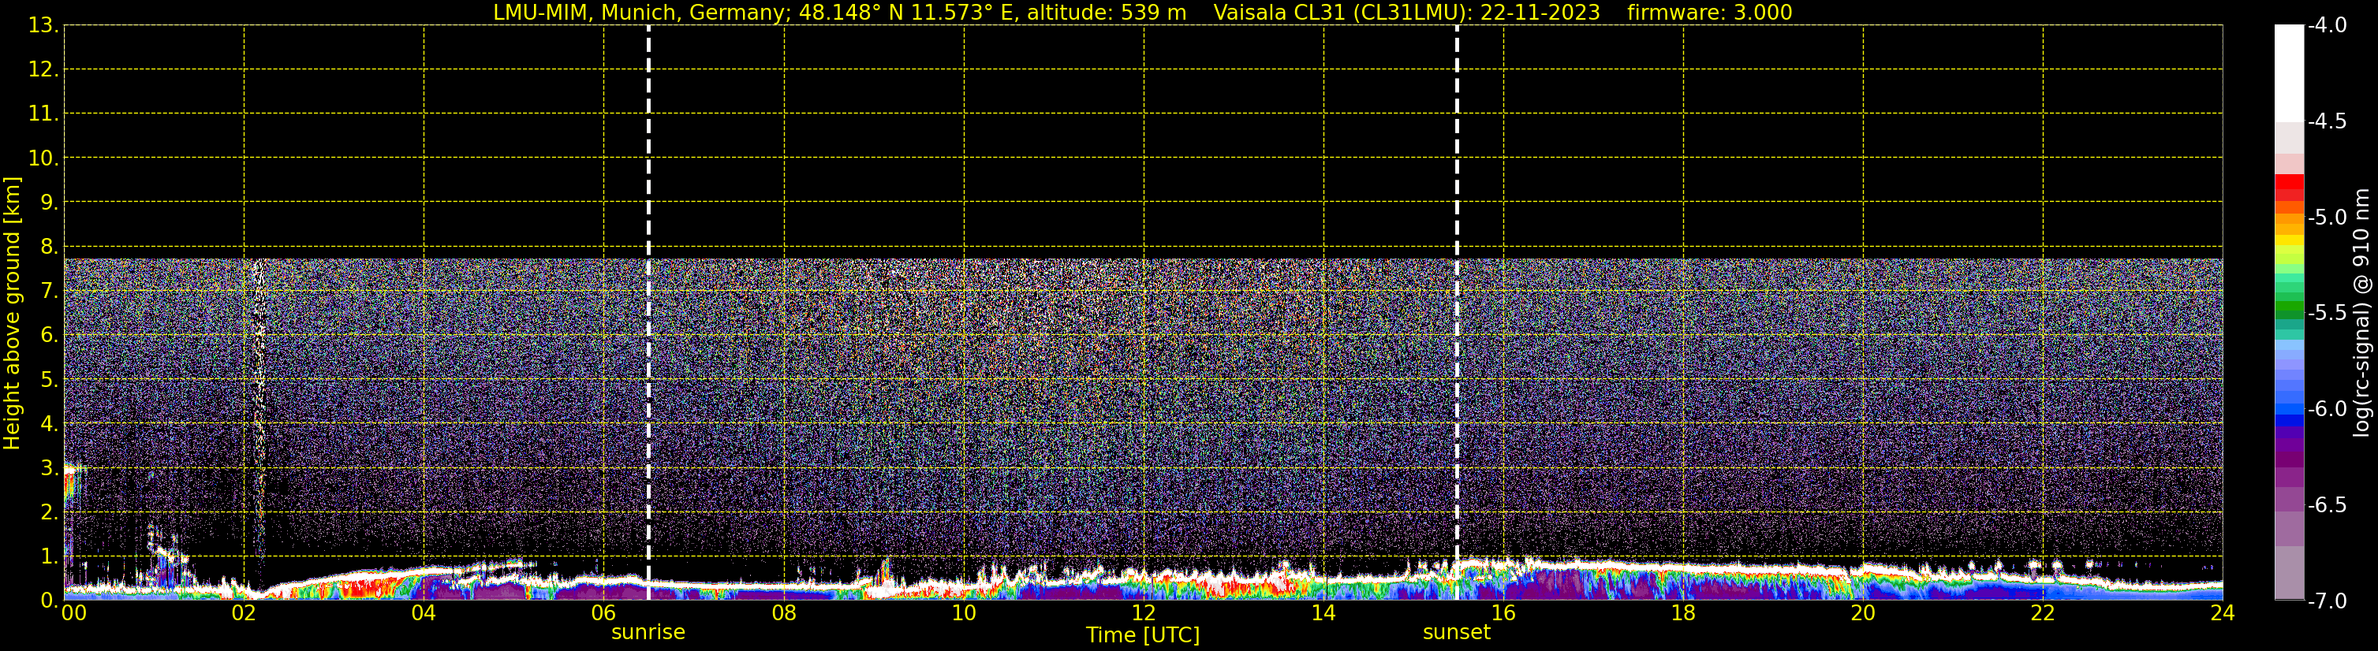Click the 8 km height tick label
2378x651 pixels.
pyautogui.click(x=48, y=246)
